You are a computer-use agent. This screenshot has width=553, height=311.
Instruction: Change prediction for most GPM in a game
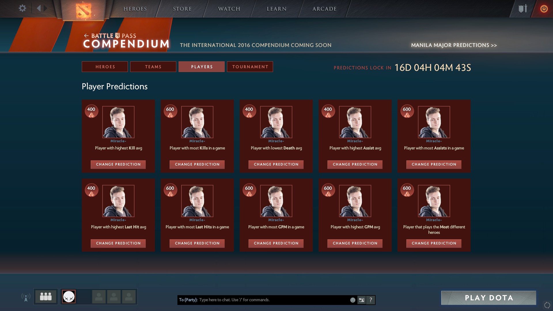pyautogui.click(x=276, y=243)
